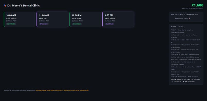The height and width of the screenshot is (101, 207).
Task: Click the orange 'self-playing replay' footer note
Action: 62,90
